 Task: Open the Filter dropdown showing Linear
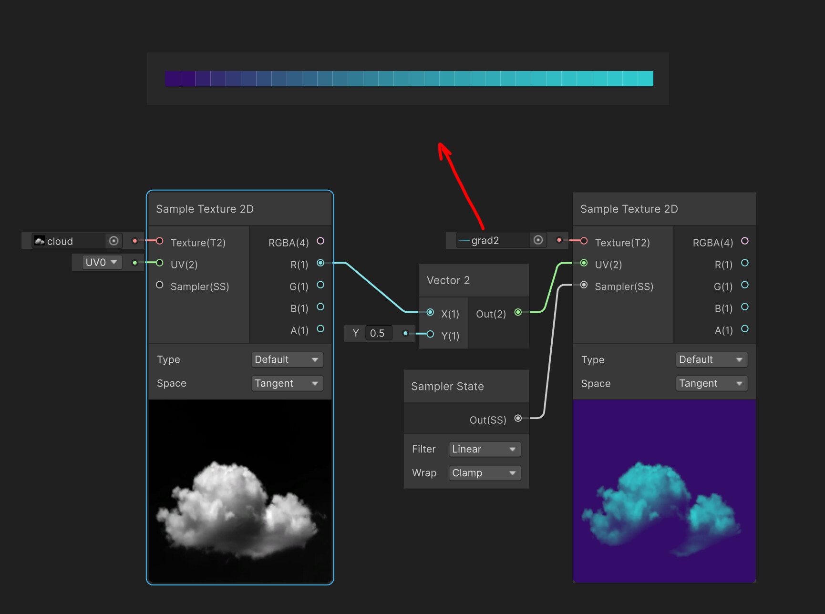tap(484, 449)
